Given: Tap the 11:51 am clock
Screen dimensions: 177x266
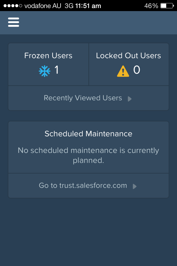Looking at the screenshot, I should pyautogui.click(x=88, y=6).
